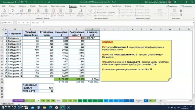Click cell 'Сотрудник 7'
This screenshot has width=195, height=110.
click(x=15, y=56)
